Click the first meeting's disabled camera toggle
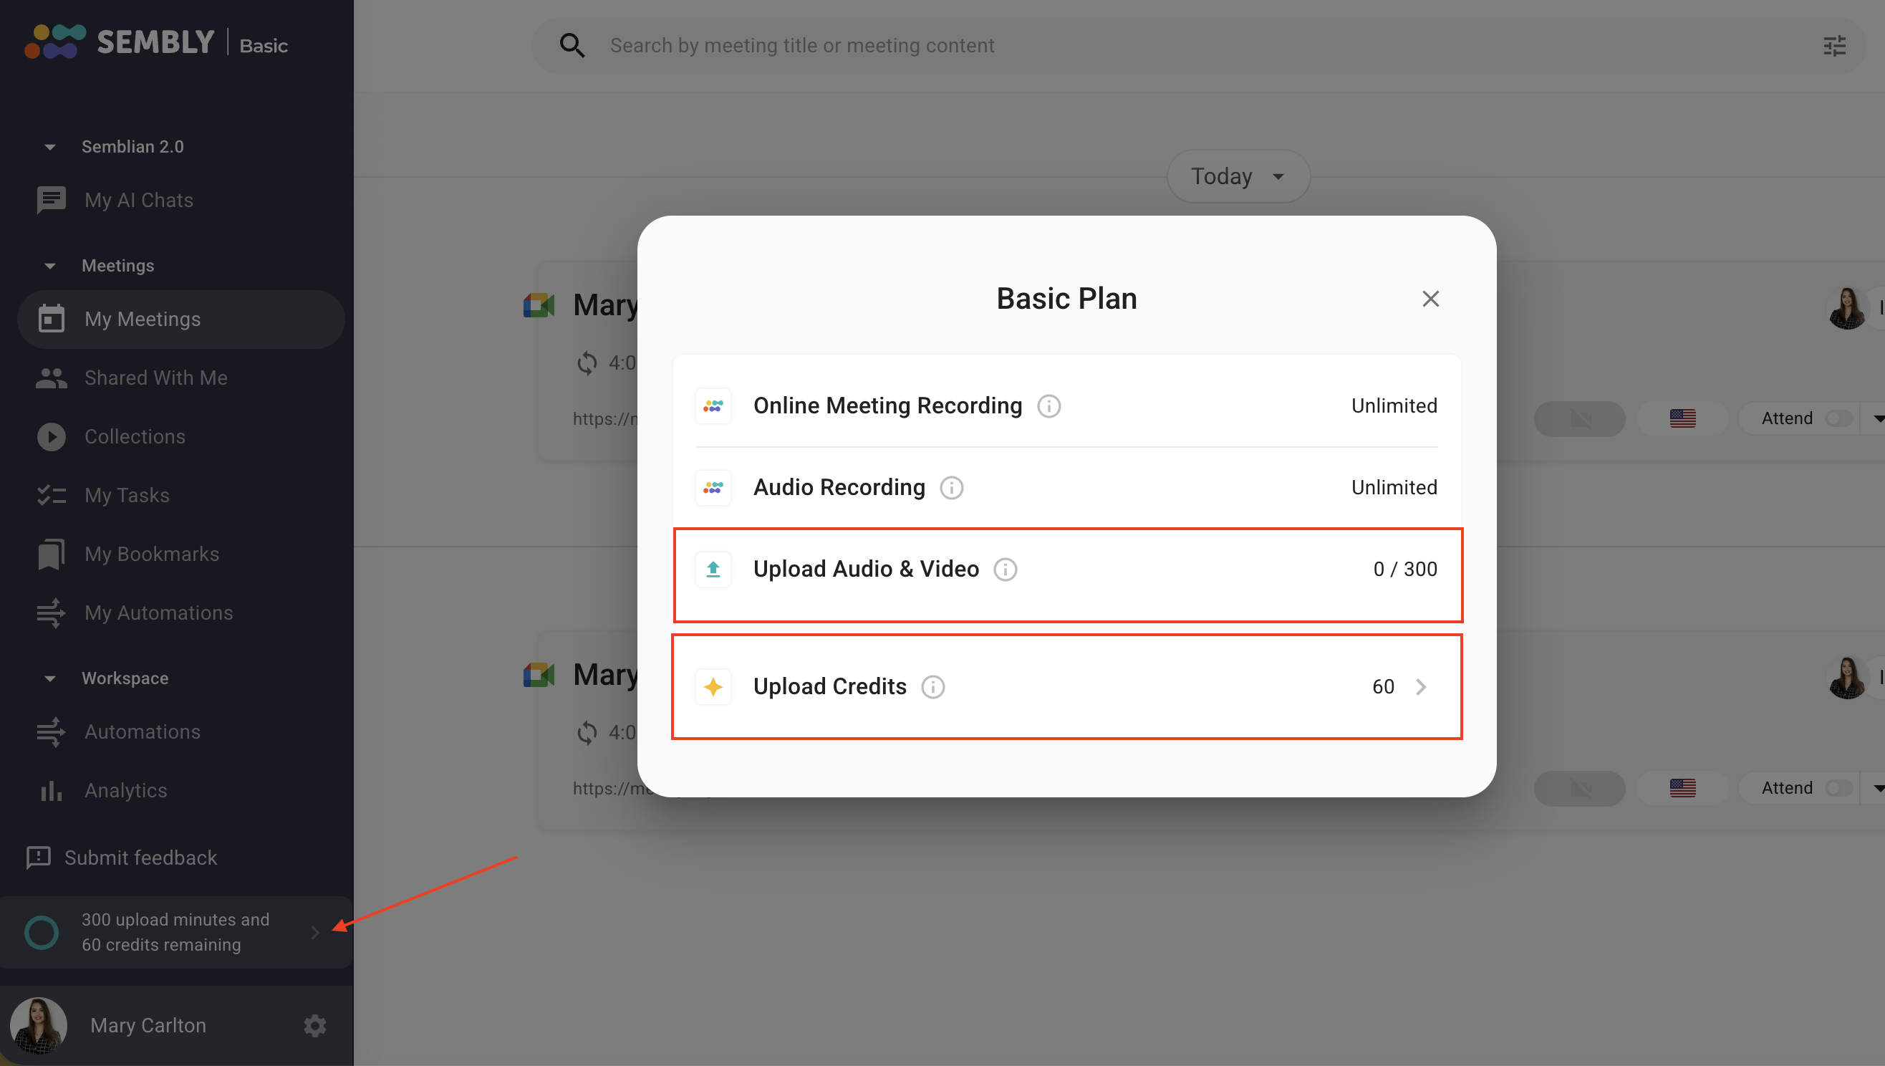This screenshot has width=1885, height=1066. click(x=1579, y=418)
